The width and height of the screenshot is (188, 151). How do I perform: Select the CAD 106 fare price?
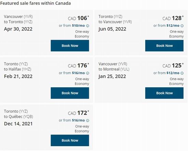click(78, 18)
